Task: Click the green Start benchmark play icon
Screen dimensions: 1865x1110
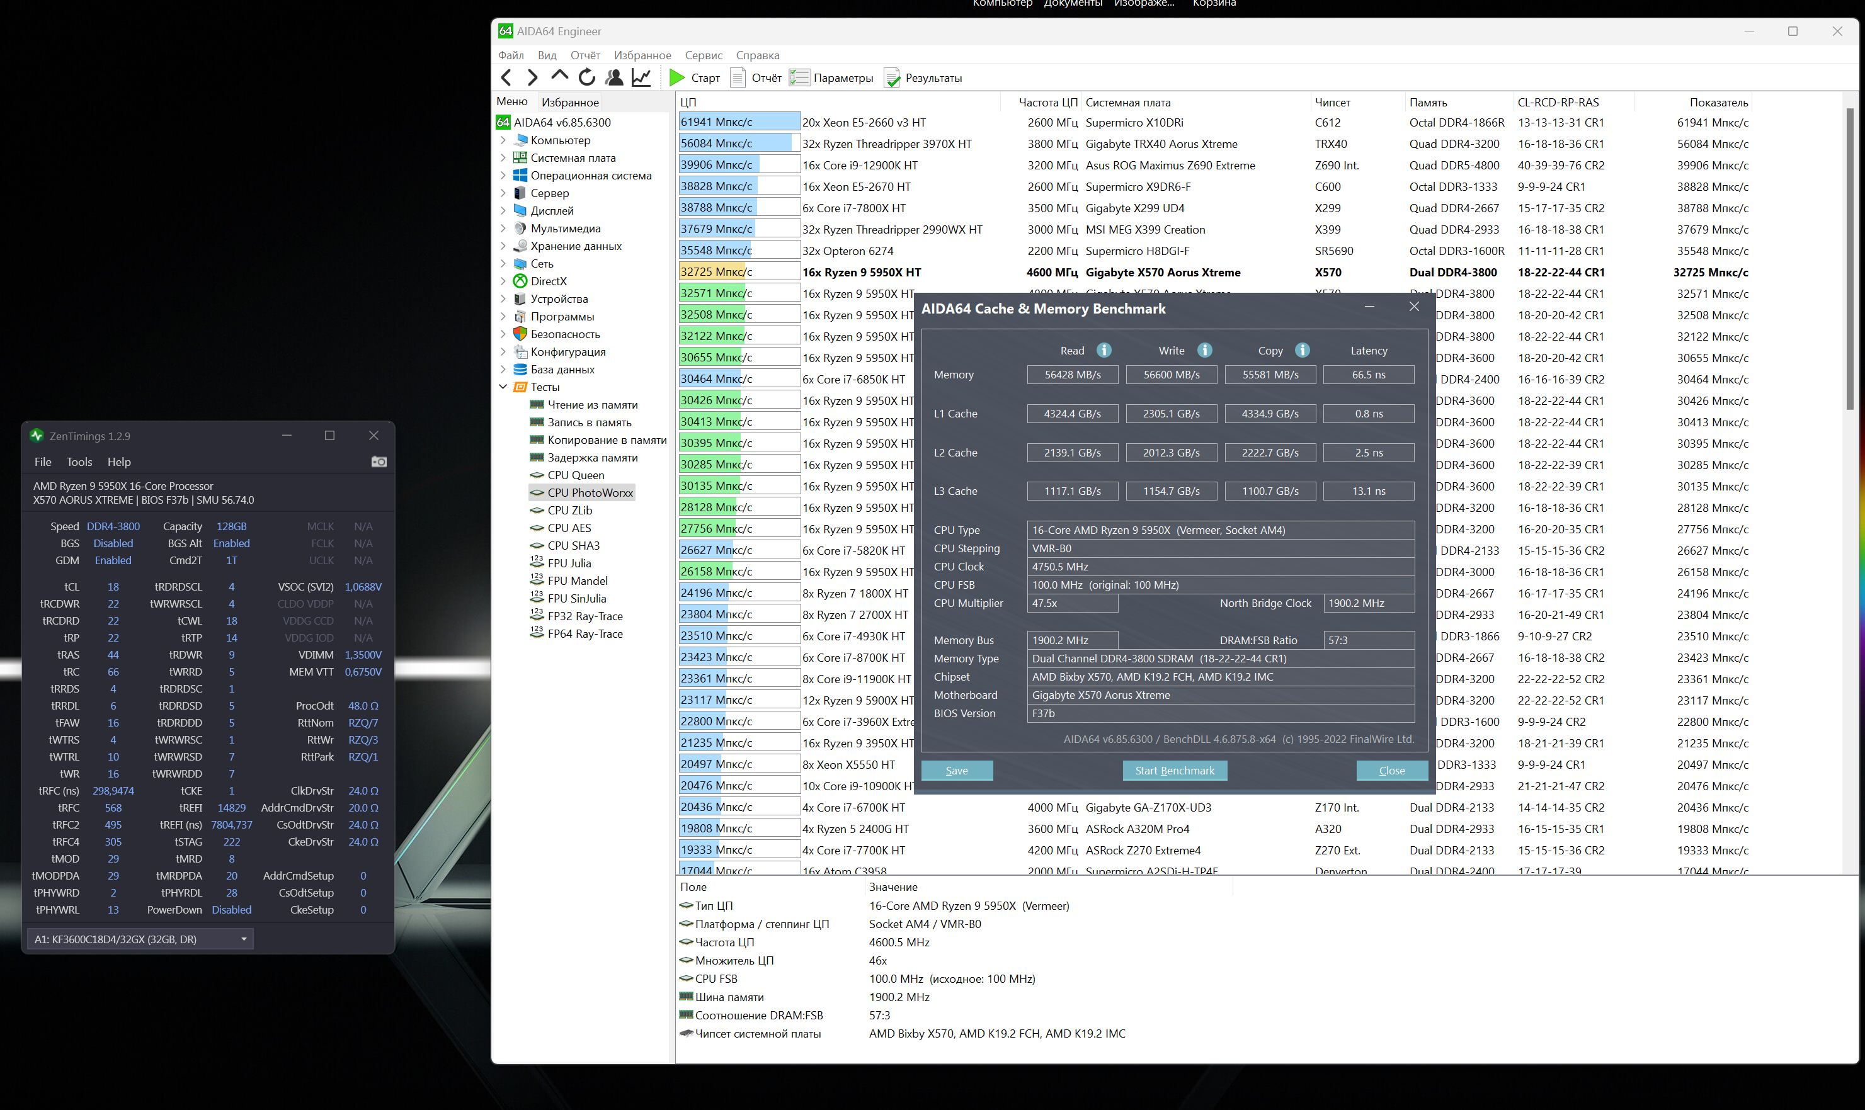Action: [x=677, y=78]
